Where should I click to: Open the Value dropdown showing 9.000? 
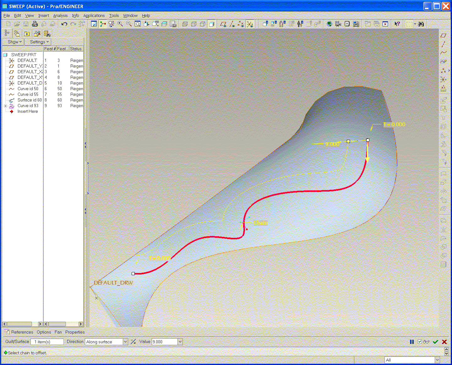pyautogui.click(x=180, y=342)
